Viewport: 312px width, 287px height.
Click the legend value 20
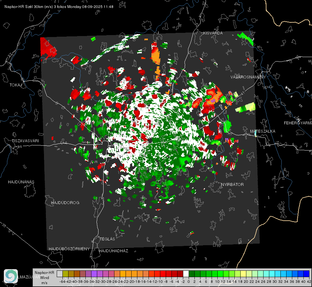(x=246, y=282)
